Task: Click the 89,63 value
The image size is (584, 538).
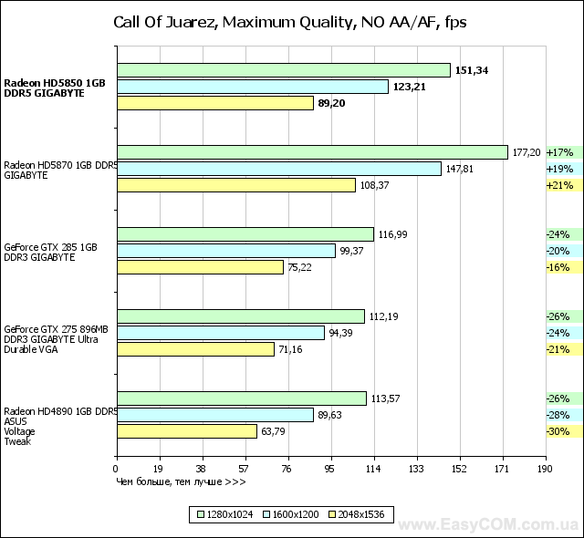Action: tap(329, 415)
